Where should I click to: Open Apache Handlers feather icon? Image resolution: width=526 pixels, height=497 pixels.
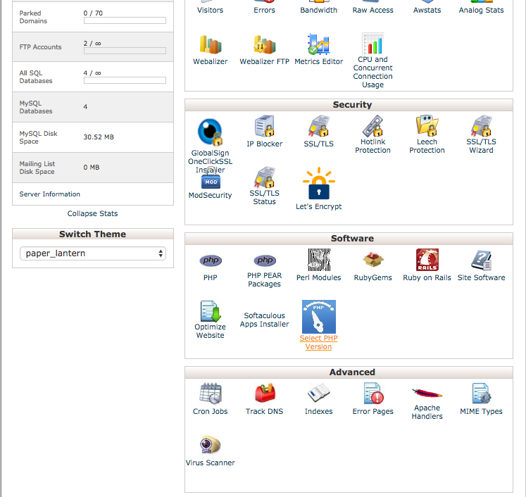427,393
